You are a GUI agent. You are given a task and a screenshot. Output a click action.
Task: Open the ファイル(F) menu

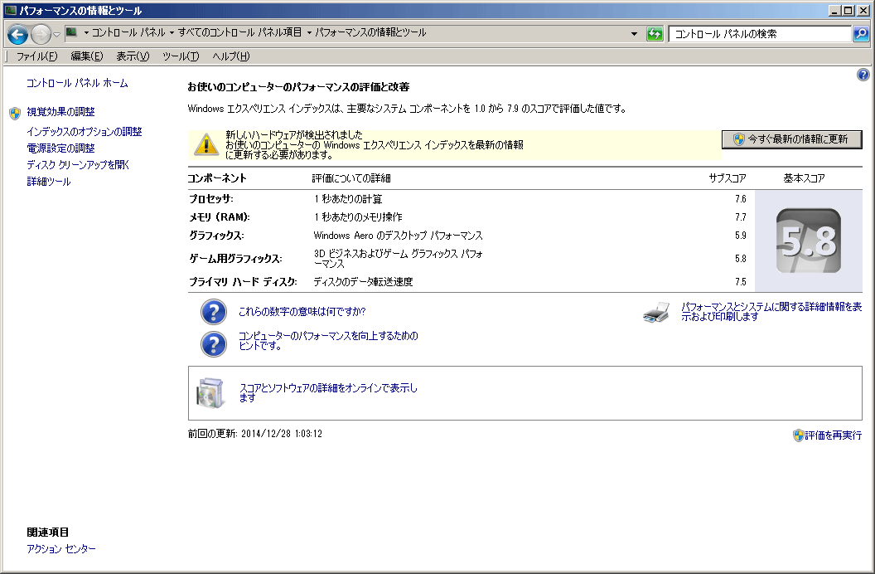(36, 56)
